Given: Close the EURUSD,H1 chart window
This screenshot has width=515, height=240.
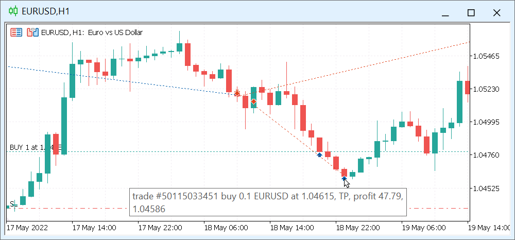Looking at the screenshot, I should click(x=496, y=12).
